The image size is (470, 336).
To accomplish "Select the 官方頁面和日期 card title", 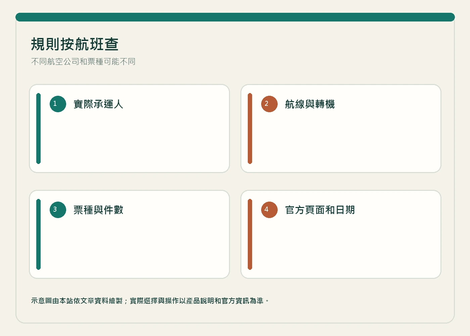I will click(320, 210).
